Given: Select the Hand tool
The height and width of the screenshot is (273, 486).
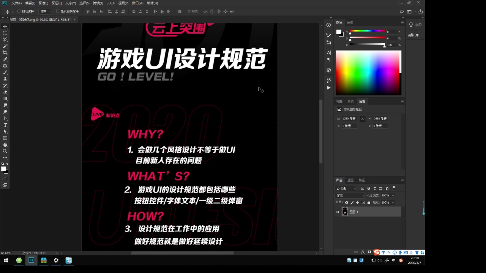Looking at the screenshot, I should 5,144.
